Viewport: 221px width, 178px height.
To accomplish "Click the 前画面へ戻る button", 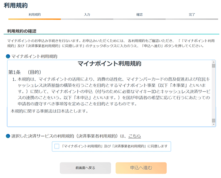I will [x=85, y=168].
